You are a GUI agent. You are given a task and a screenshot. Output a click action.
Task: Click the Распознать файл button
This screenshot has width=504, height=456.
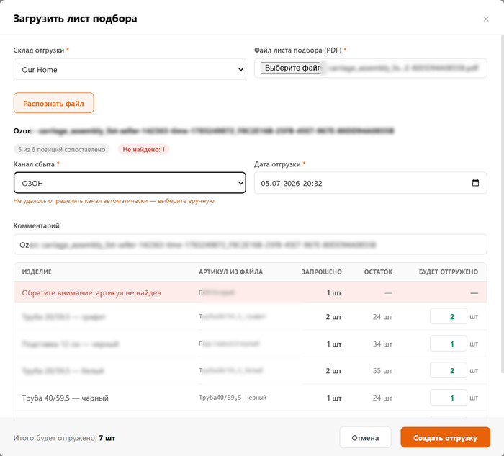[x=54, y=103]
